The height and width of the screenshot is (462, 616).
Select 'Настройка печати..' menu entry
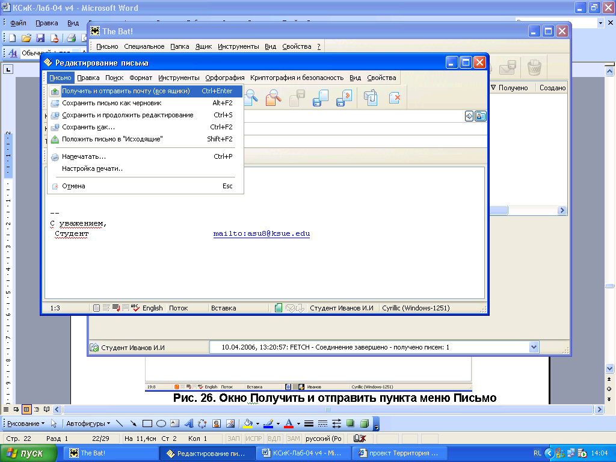(145, 168)
